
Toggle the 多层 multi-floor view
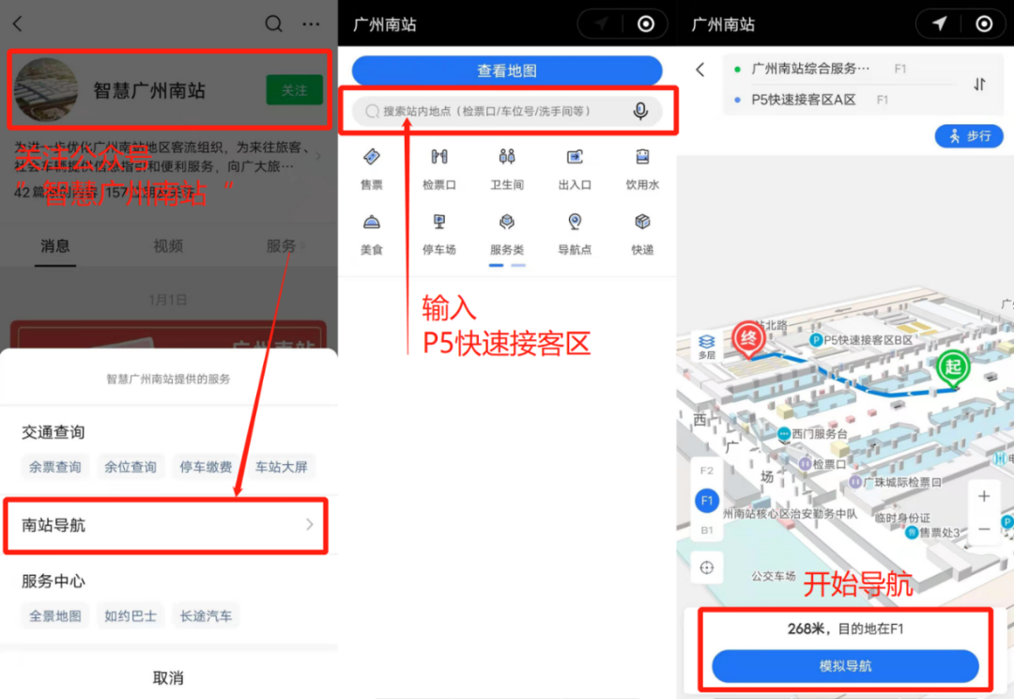pyautogui.click(x=707, y=346)
